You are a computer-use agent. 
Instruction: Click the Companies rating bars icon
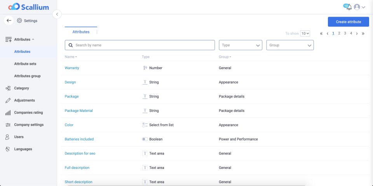point(8,113)
